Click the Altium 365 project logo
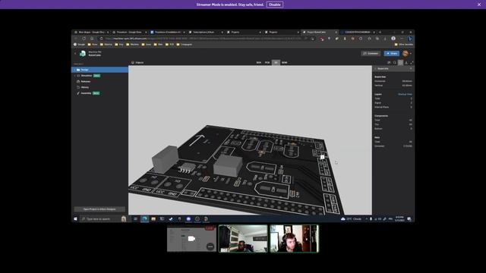Viewport: 486px width, 273px height. (x=83, y=54)
